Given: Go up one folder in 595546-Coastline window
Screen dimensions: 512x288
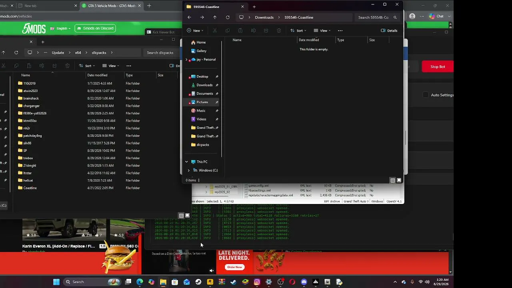Looking at the screenshot, I should (x=215, y=17).
